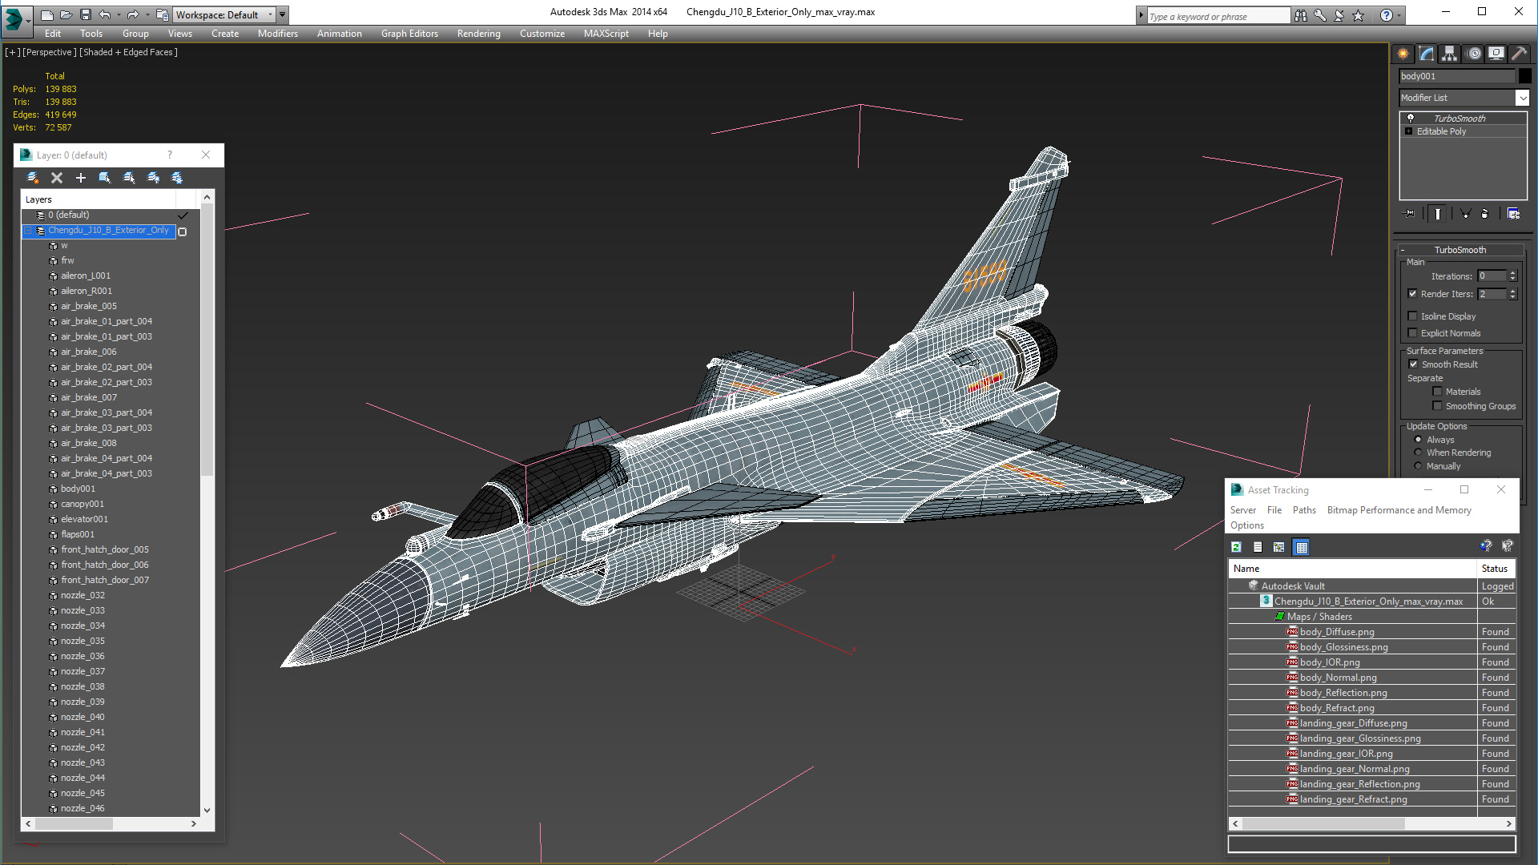Click the Project Folder icon in Quick Access toolbar
The image size is (1538, 865).
pos(163,14)
